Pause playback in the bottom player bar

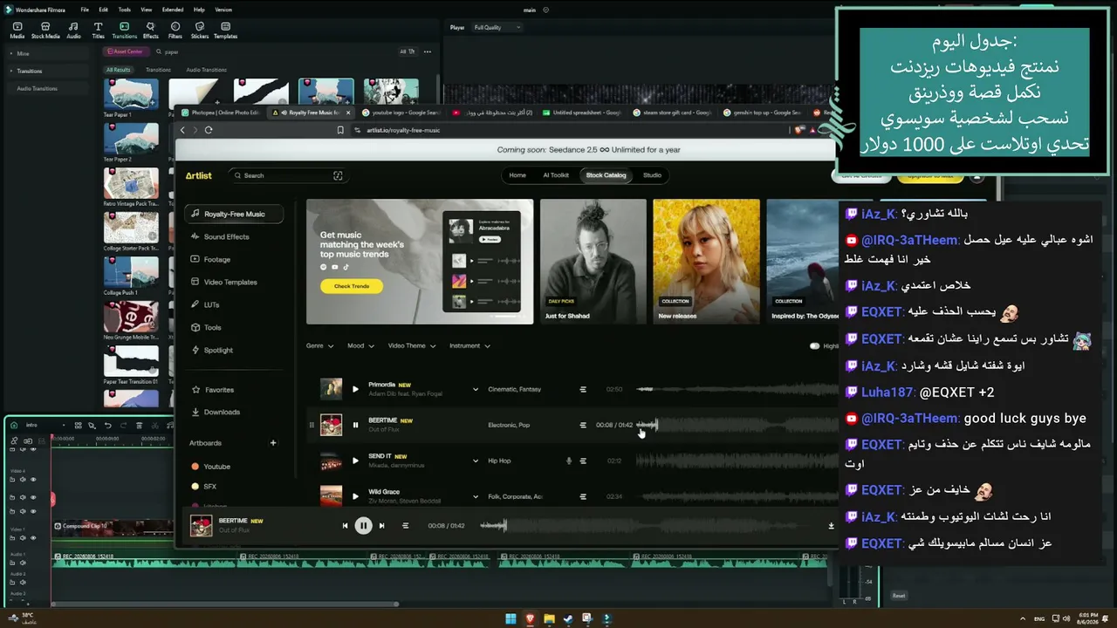[x=363, y=526]
